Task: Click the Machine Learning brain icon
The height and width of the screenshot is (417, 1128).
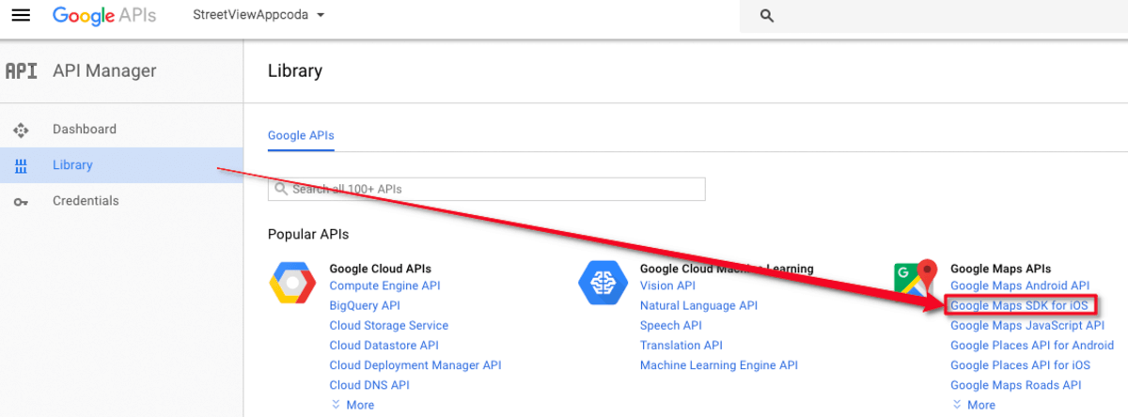Action: [603, 284]
